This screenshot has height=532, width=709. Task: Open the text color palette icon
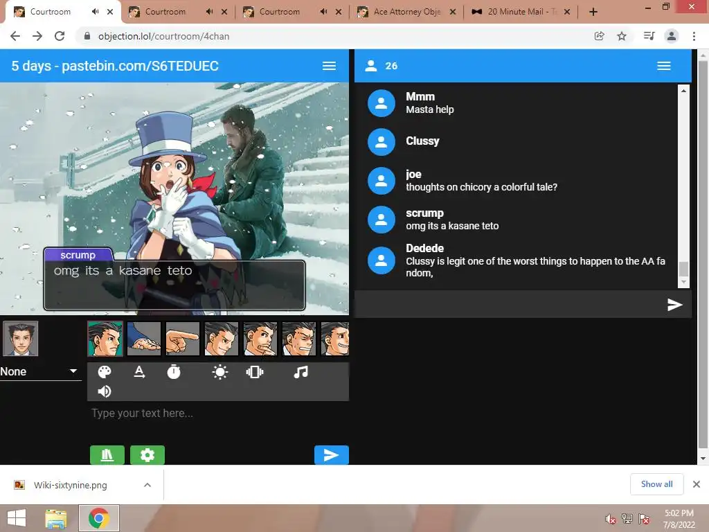[x=105, y=372]
